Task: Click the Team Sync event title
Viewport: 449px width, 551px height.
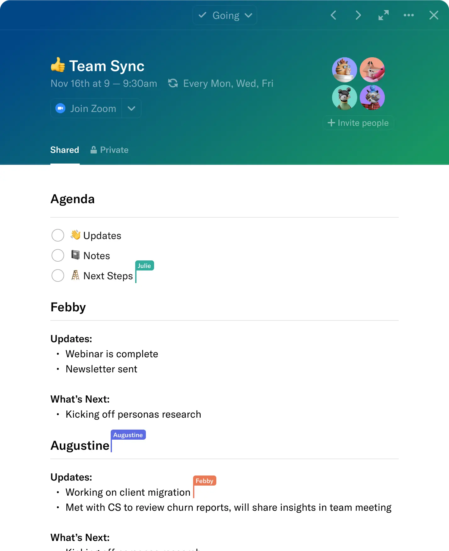Action: 106,66
